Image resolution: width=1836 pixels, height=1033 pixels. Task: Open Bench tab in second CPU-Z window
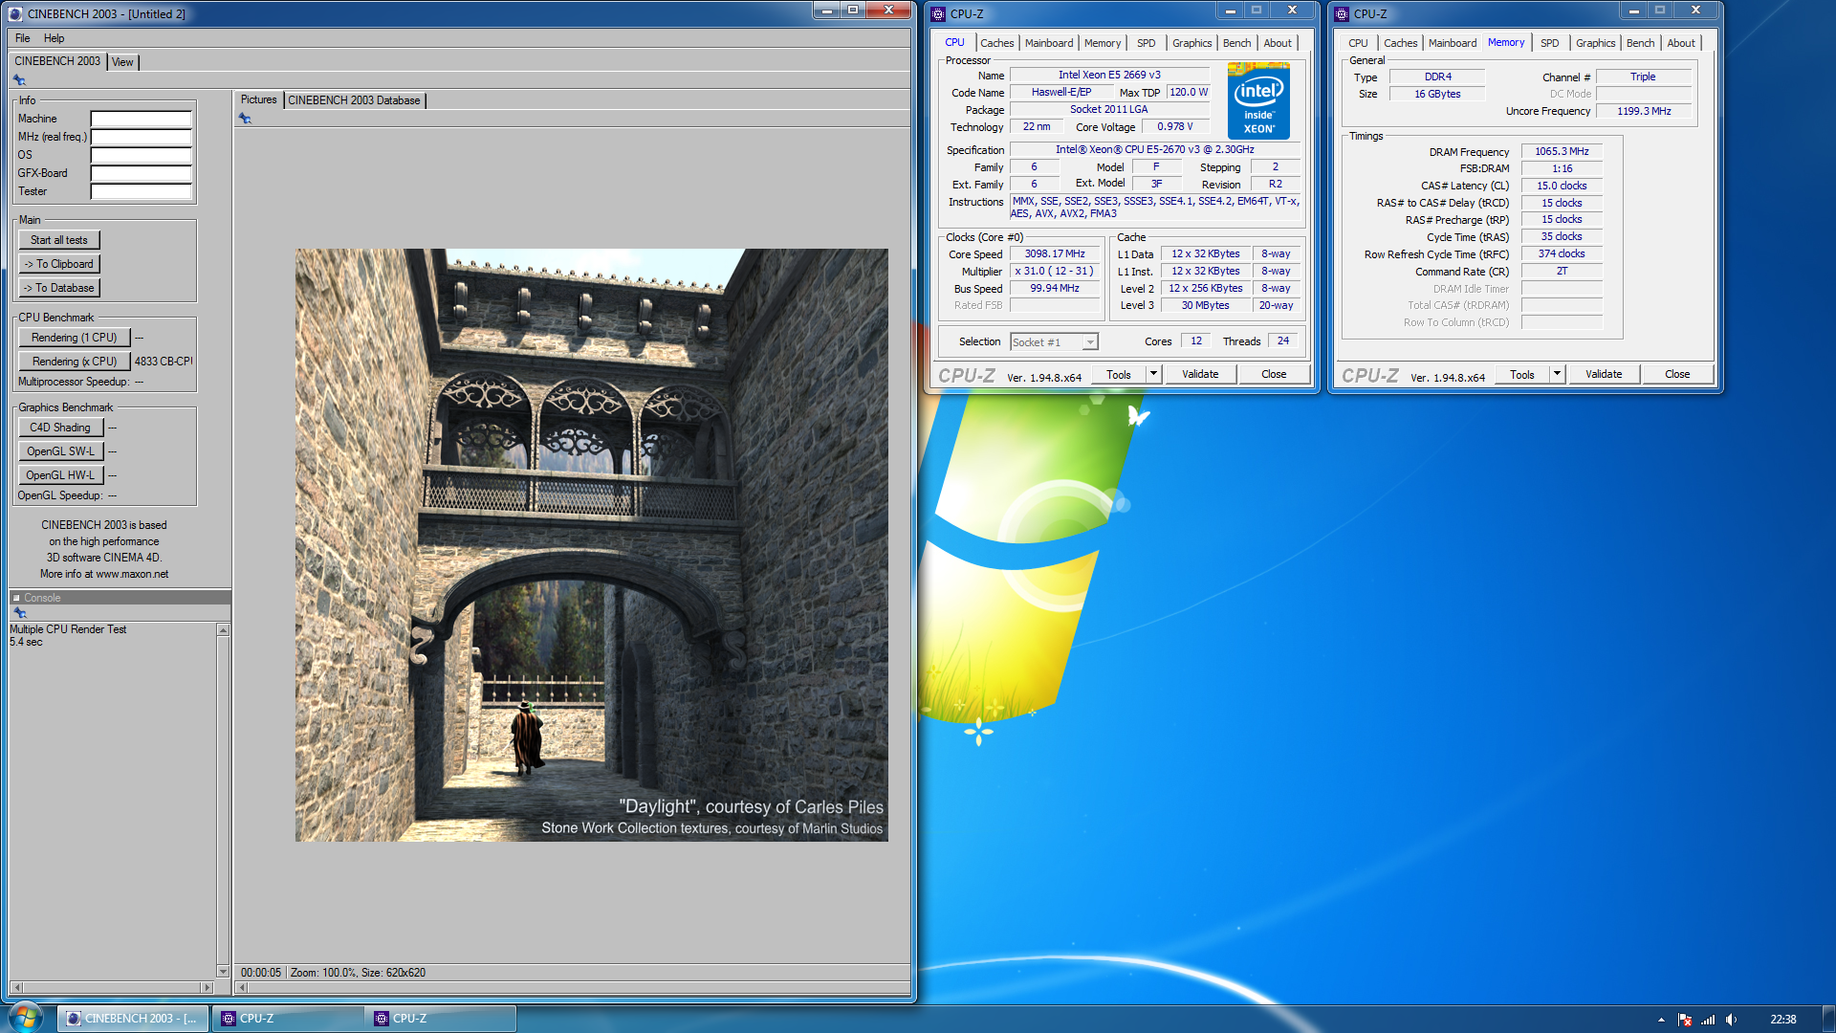coord(1641,43)
